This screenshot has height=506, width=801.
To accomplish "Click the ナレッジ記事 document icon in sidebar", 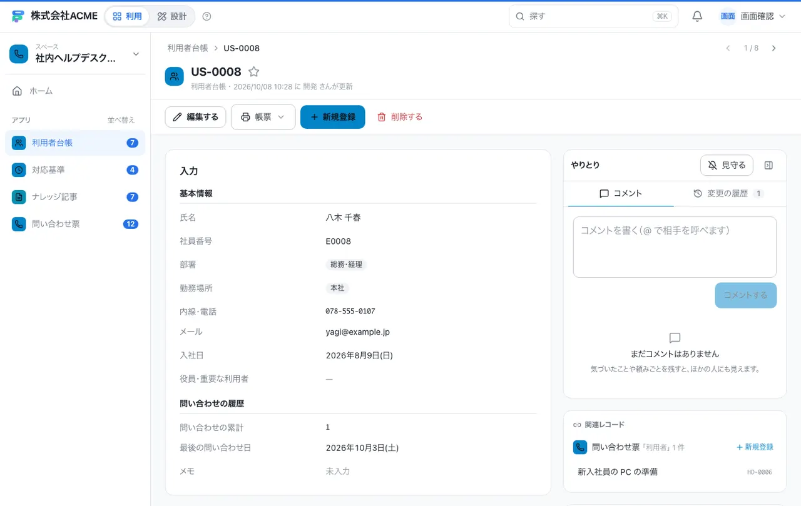I will coord(19,197).
